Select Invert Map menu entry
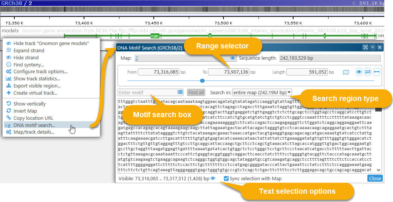 [x=25, y=111]
